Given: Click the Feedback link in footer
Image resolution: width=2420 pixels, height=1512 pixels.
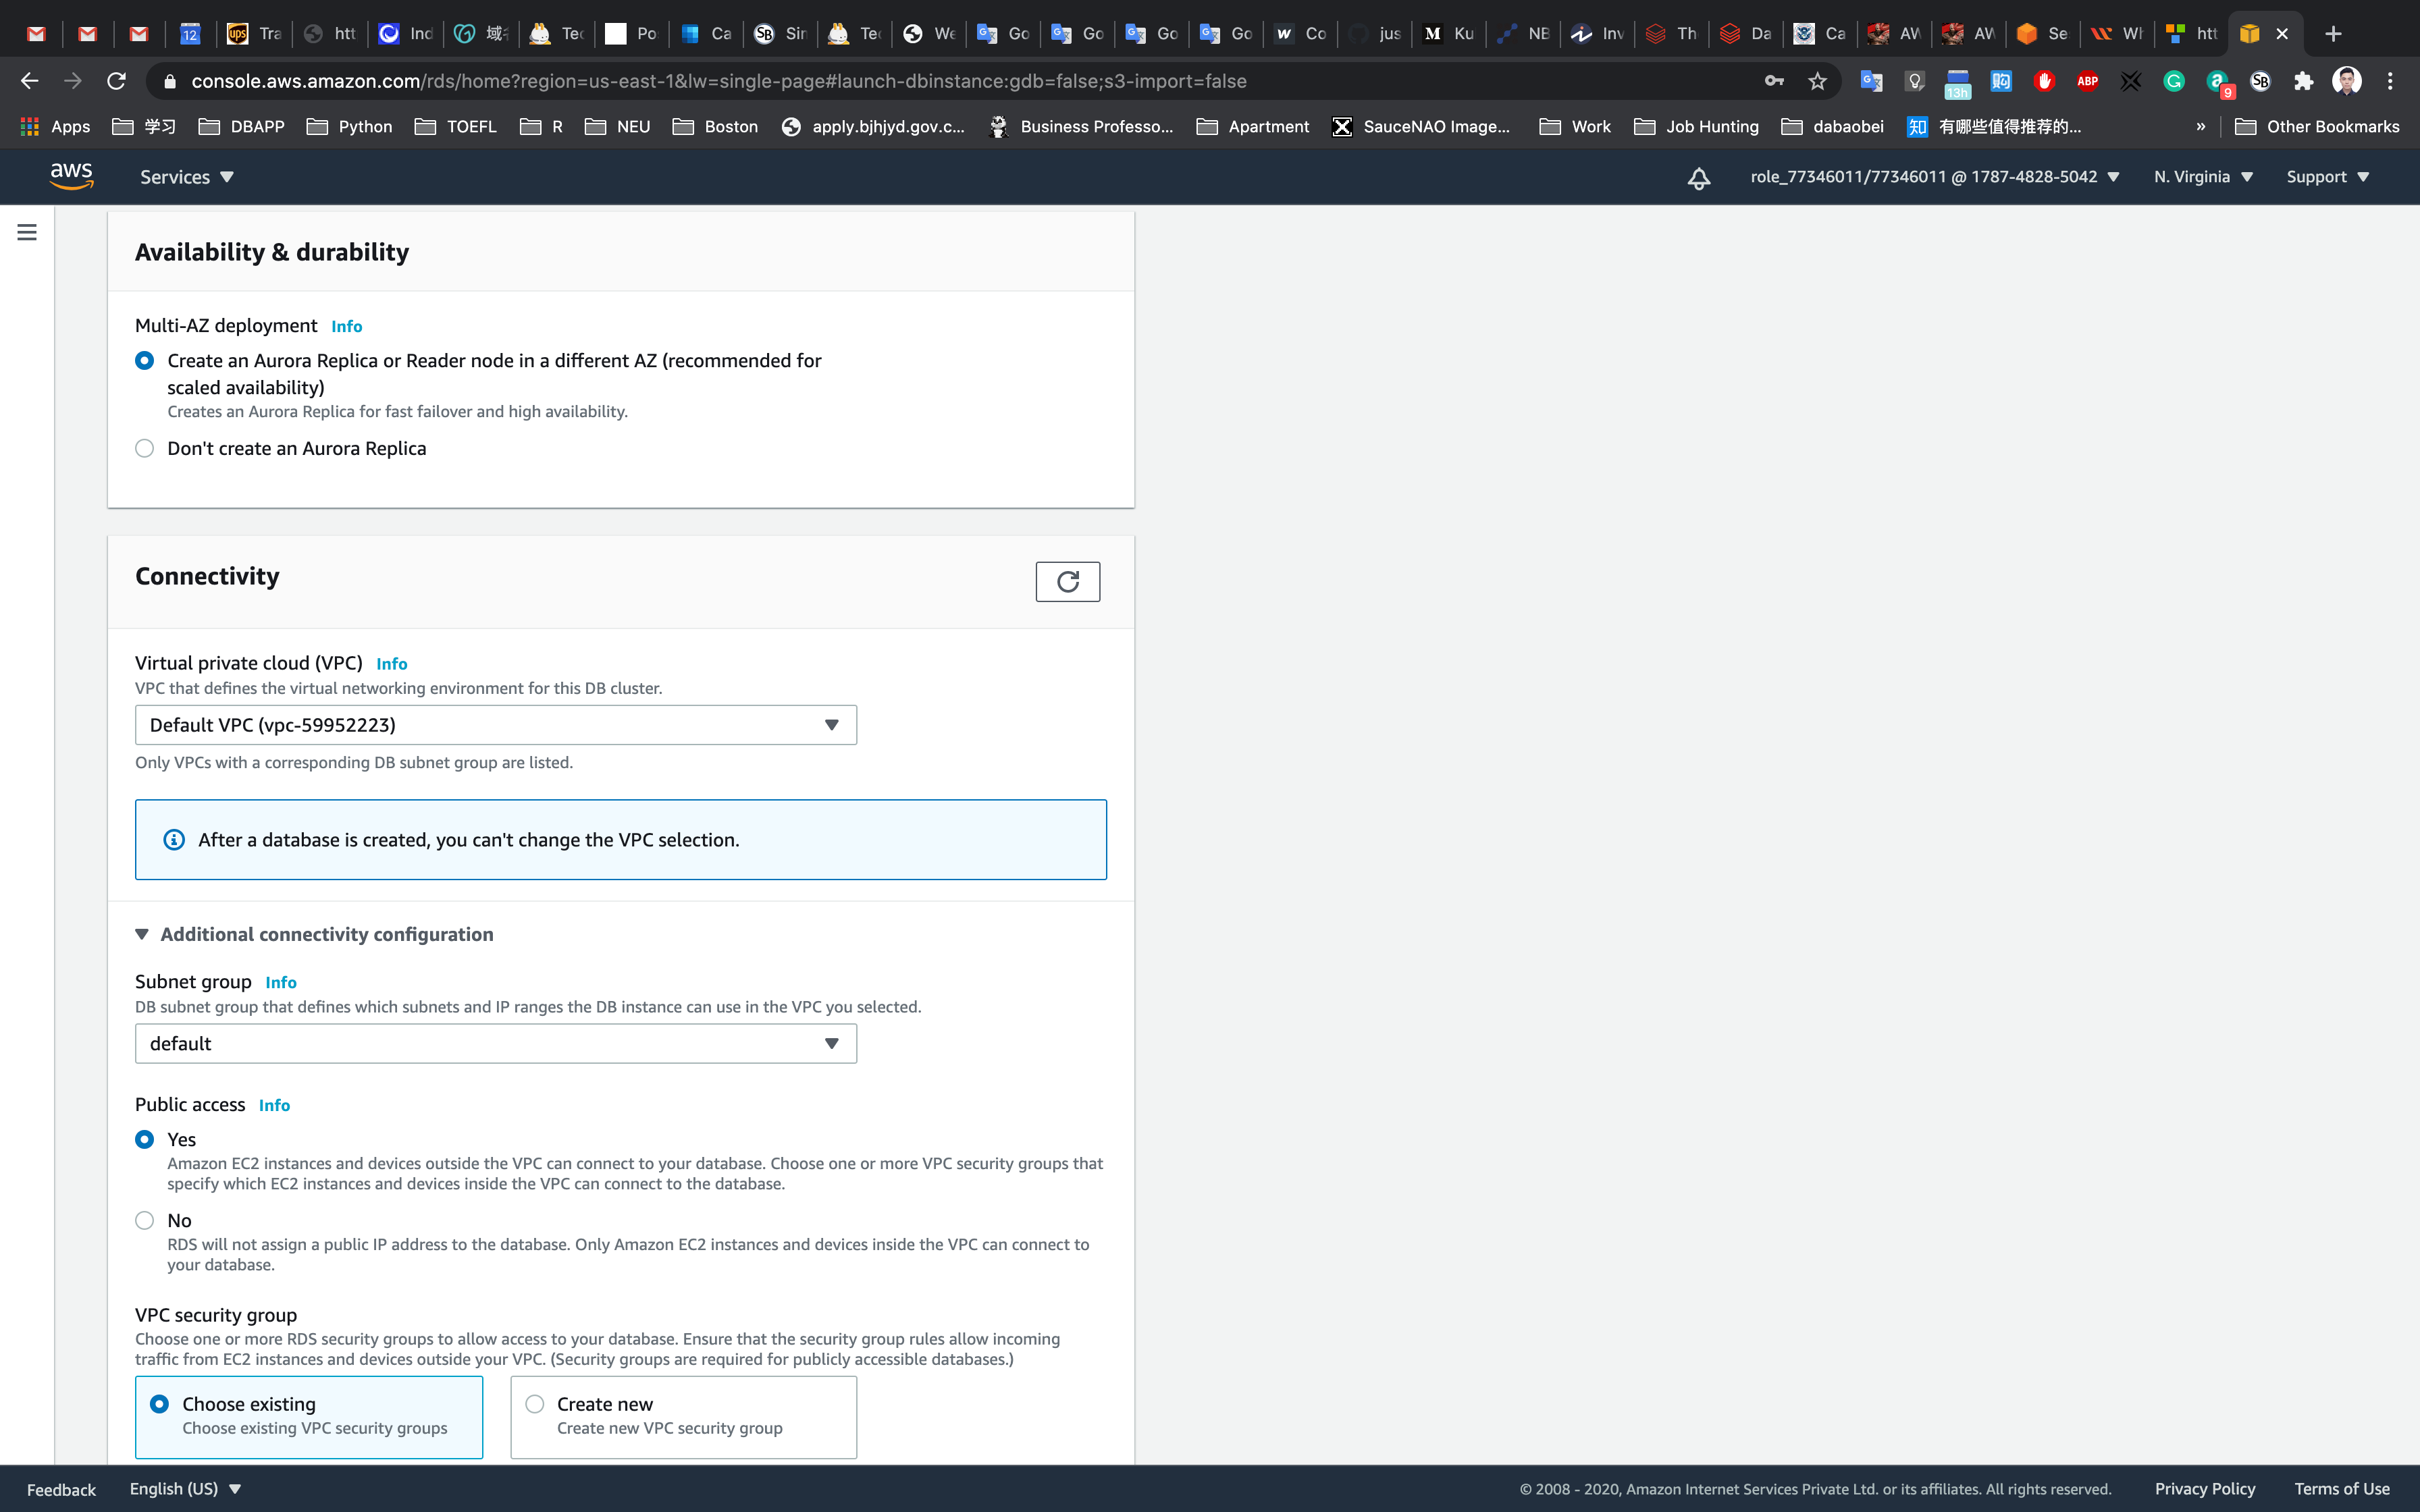Looking at the screenshot, I should [61, 1489].
